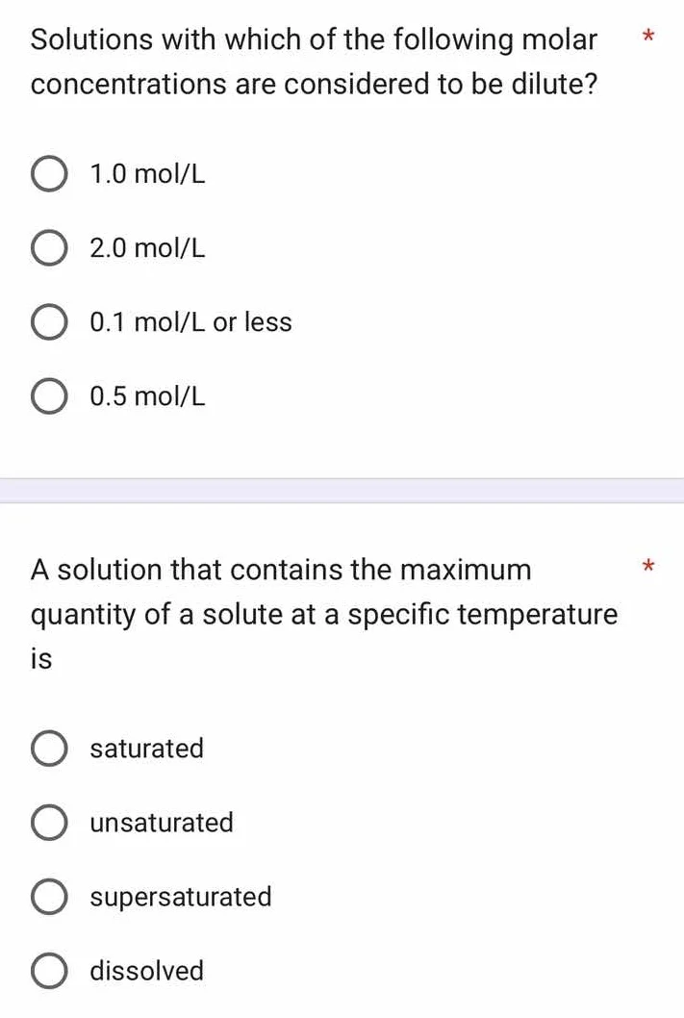Select the dissolved answer option
This screenshot has width=684, height=1018.
pos(49,971)
